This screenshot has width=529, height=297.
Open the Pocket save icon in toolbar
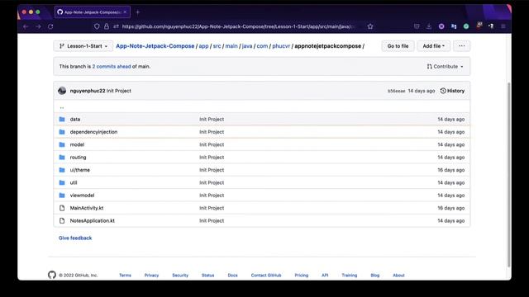417,26
